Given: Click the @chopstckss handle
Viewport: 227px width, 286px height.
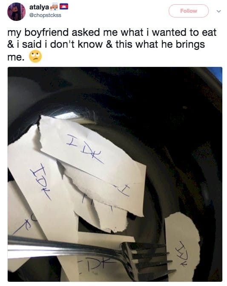Looking at the screenshot, I should pos(45,15).
